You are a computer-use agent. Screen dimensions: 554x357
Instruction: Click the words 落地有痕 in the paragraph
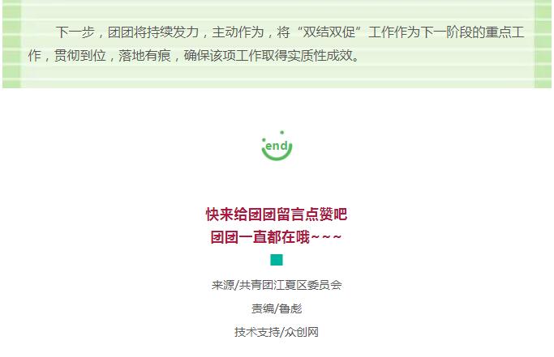(x=145, y=55)
